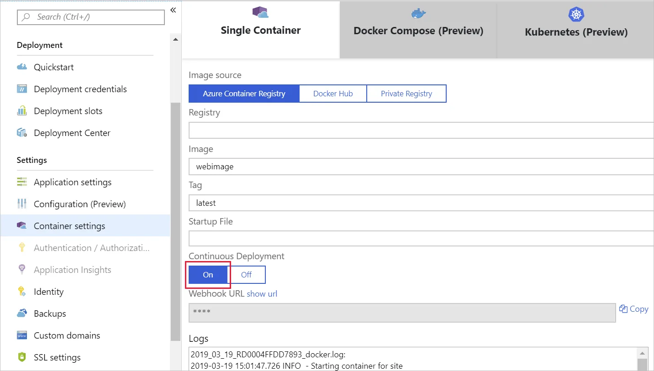Copy the Webhook URL
654x371 pixels.
tap(634, 309)
